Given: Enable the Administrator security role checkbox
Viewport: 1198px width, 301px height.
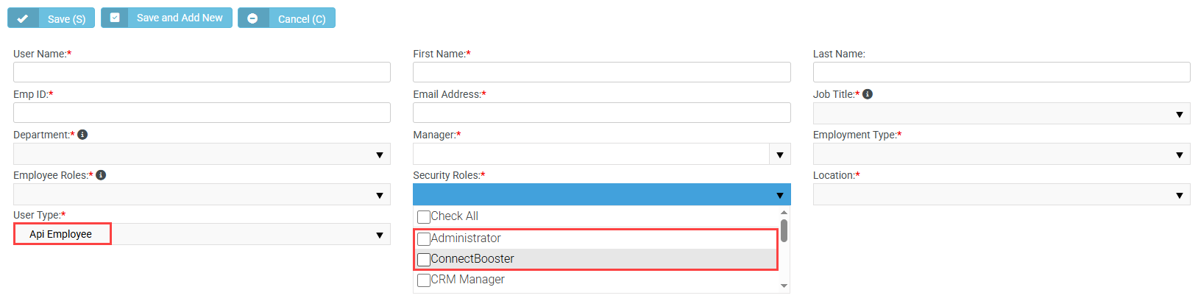Looking at the screenshot, I should 424,239.
